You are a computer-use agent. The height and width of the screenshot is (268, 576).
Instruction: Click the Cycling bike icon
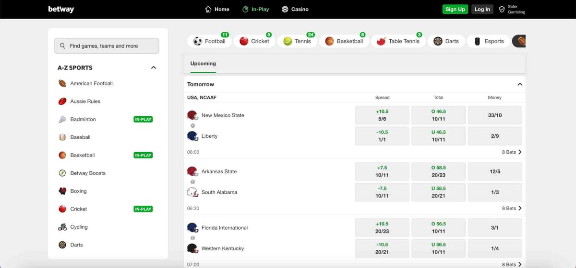point(62,227)
